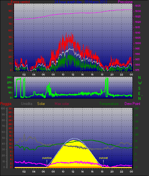Click the green "360" wind direction value
Viewport: 149px width, 176px height.
pos(9,78)
